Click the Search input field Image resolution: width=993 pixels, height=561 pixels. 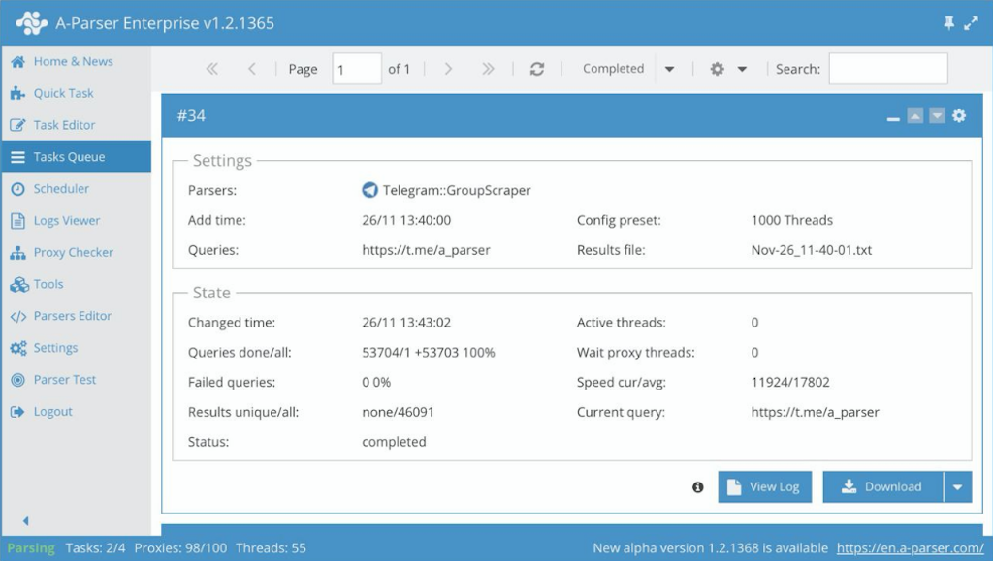tap(888, 69)
